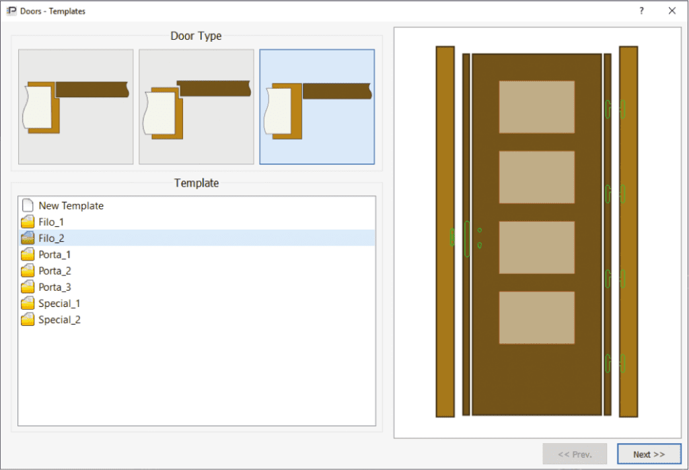Click the Filo_2 open folder icon
Viewport: 689px width, 470px height.
[28, 238]
